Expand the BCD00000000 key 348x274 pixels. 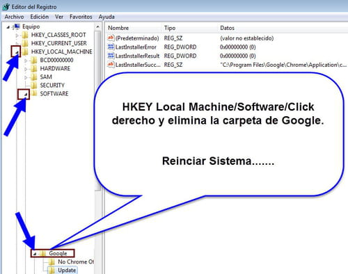pos(26,61)
